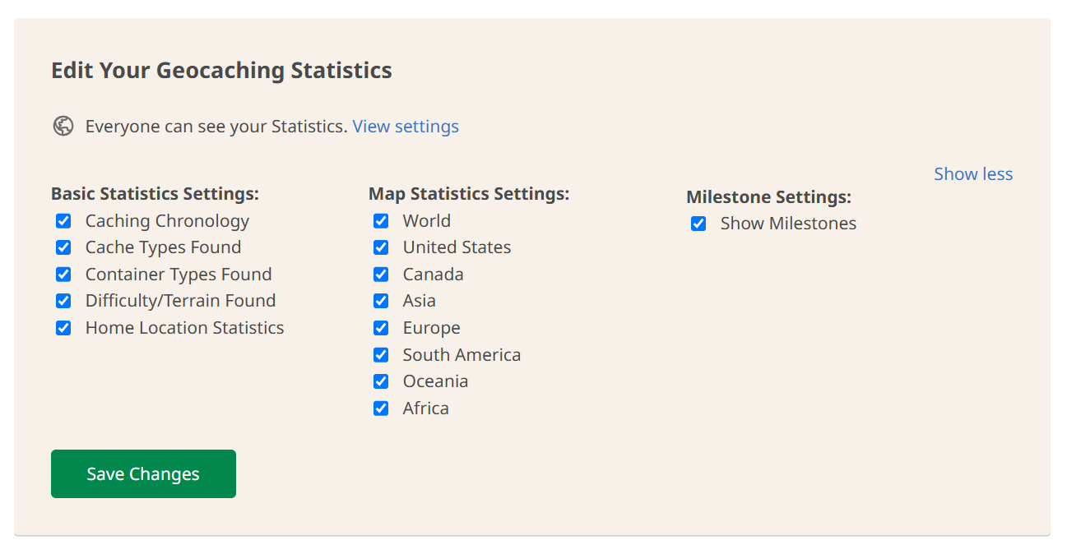Image resolution: width=1067 pixels, height=554 pixels.
Task: Toggle the South America checkbox
Action: [x=381, y=355]
